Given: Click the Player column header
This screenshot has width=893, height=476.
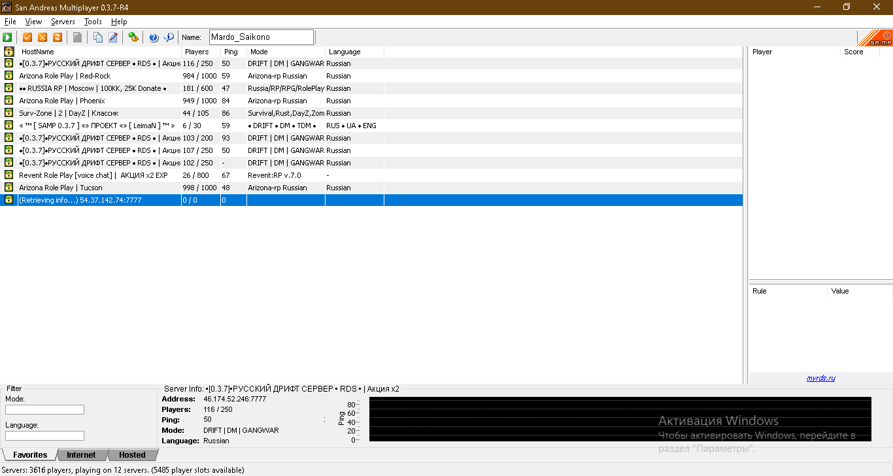Looking at the screenshot, I should (x=794, y=52).
